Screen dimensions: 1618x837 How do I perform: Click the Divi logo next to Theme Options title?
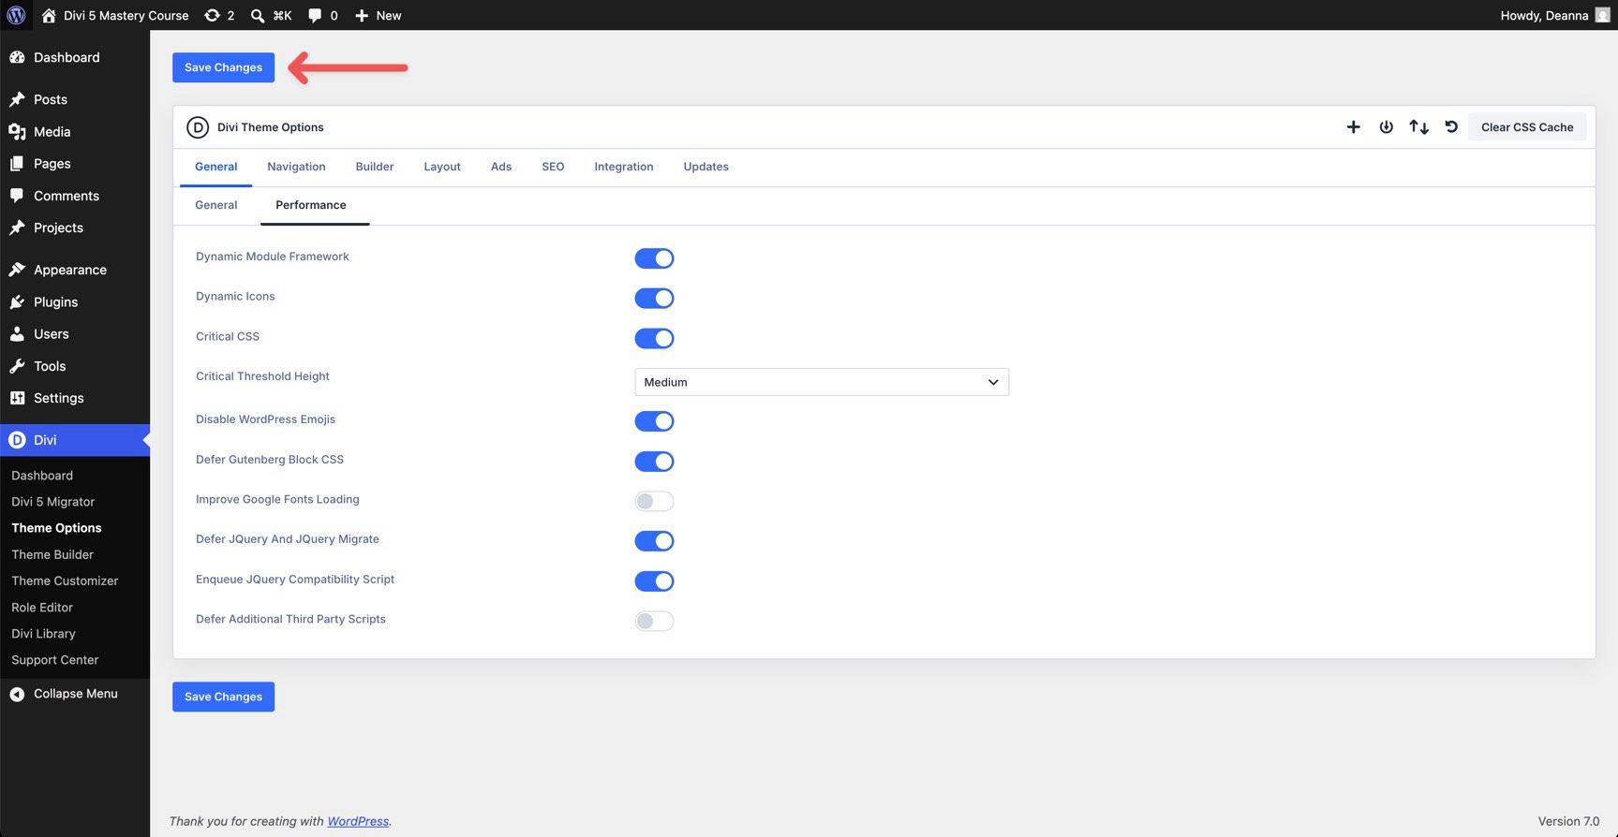(197, 127)
